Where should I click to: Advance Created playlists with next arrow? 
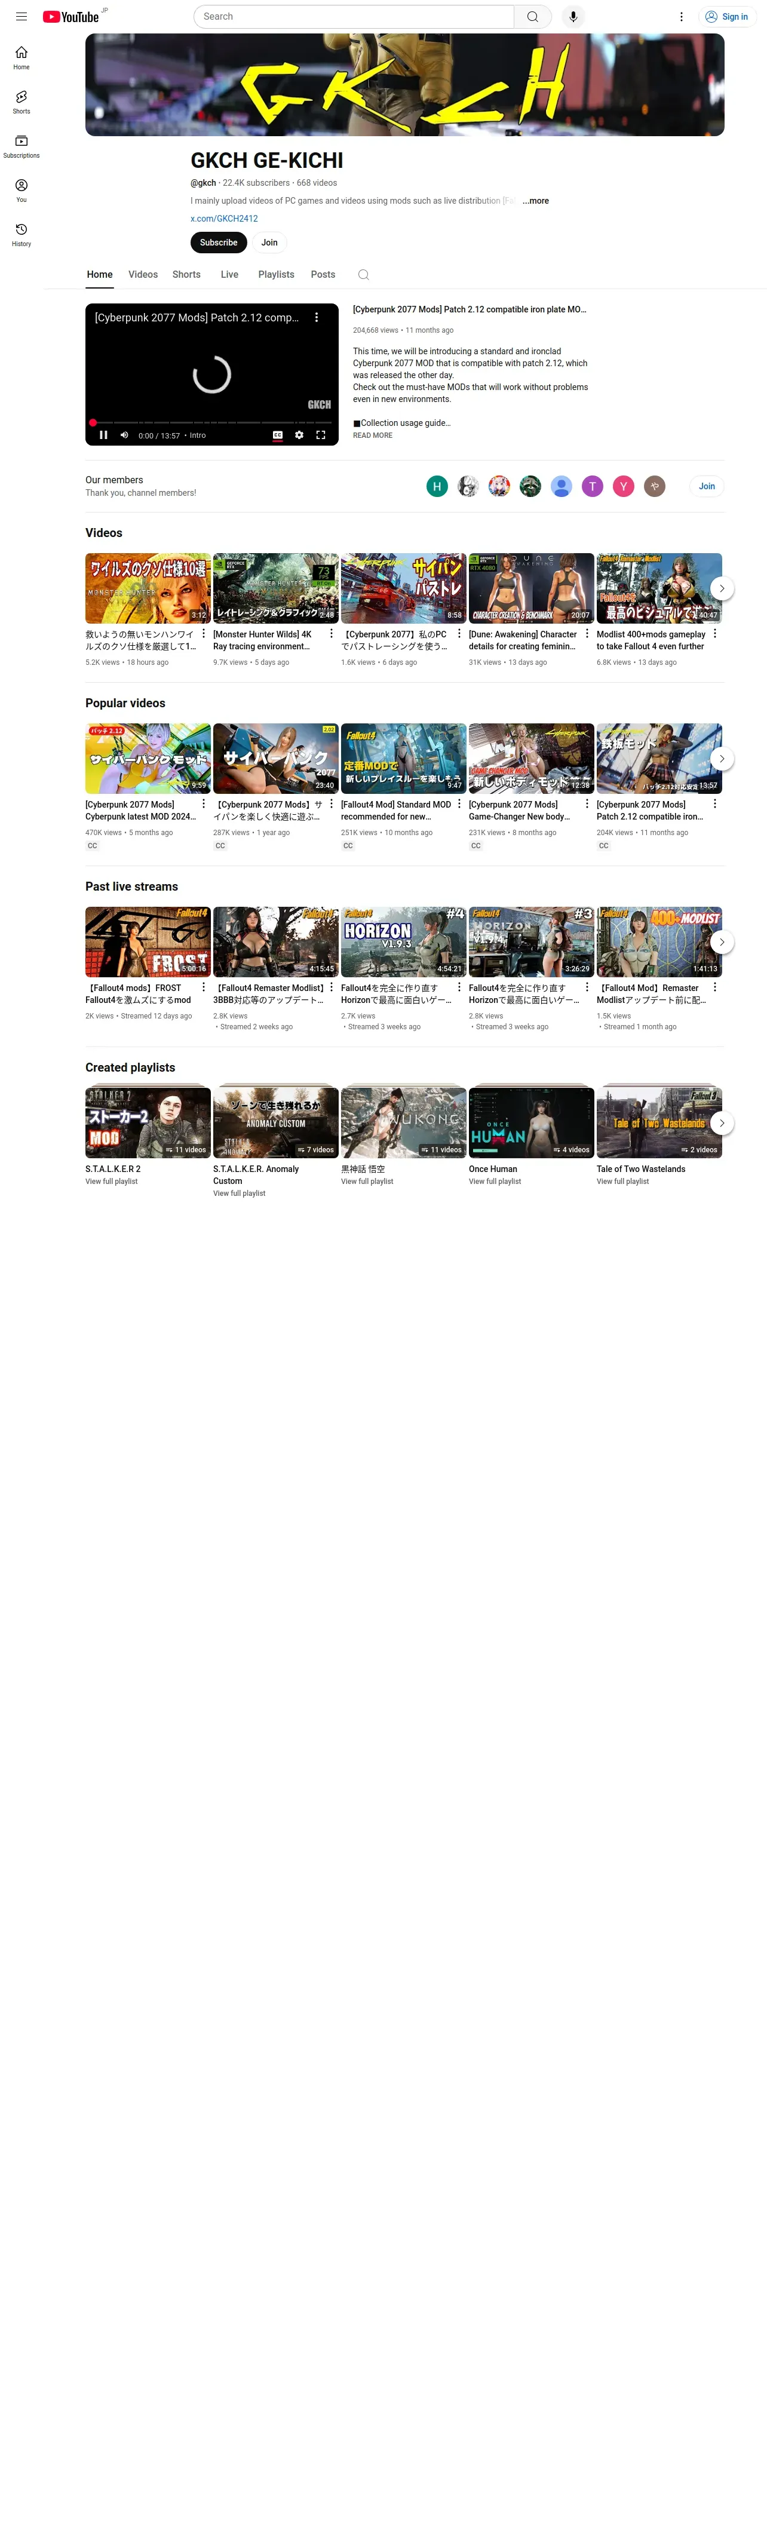[722, 1122]
